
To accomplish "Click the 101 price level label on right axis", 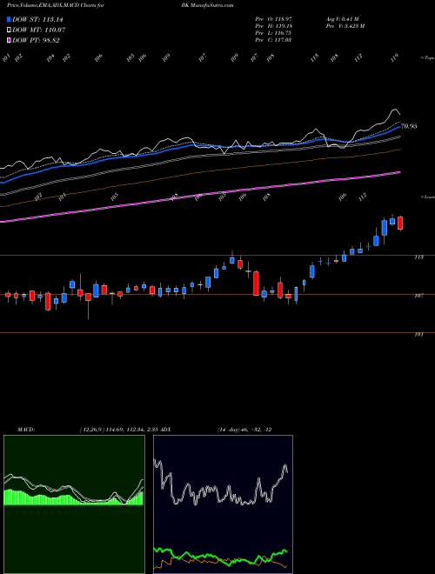I will [418, 334].
